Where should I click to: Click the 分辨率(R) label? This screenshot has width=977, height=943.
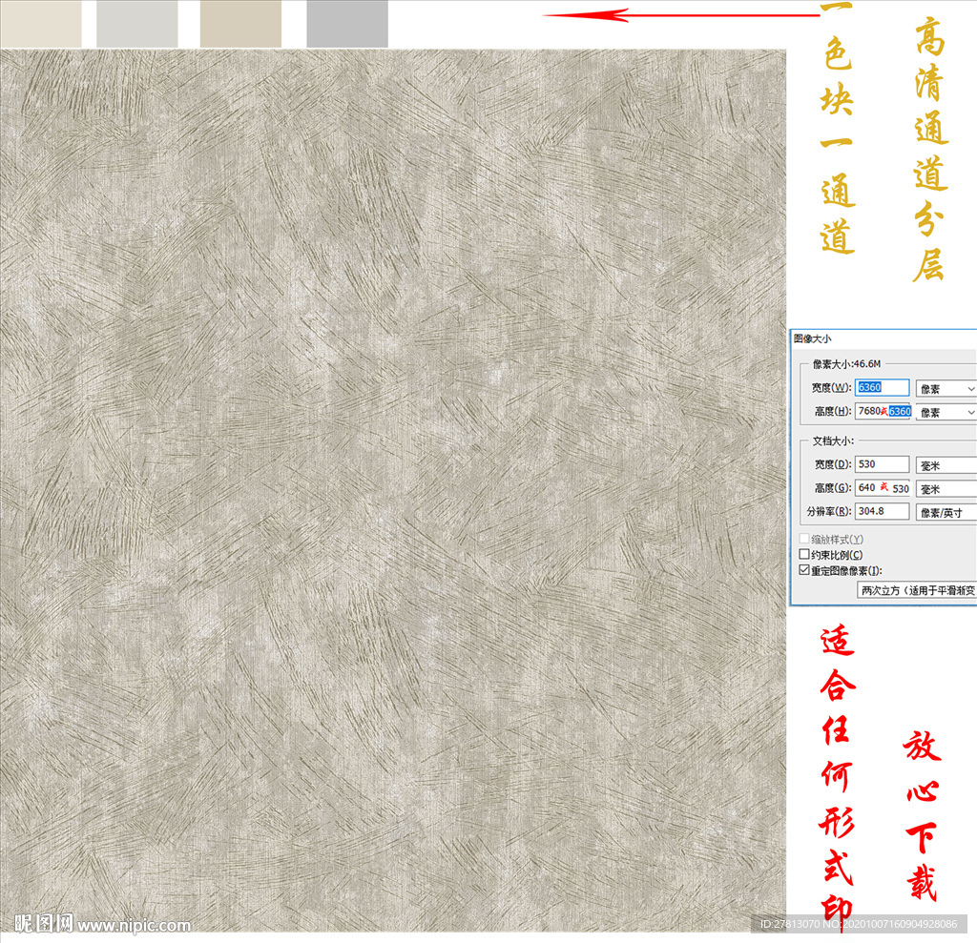point(829,511)
